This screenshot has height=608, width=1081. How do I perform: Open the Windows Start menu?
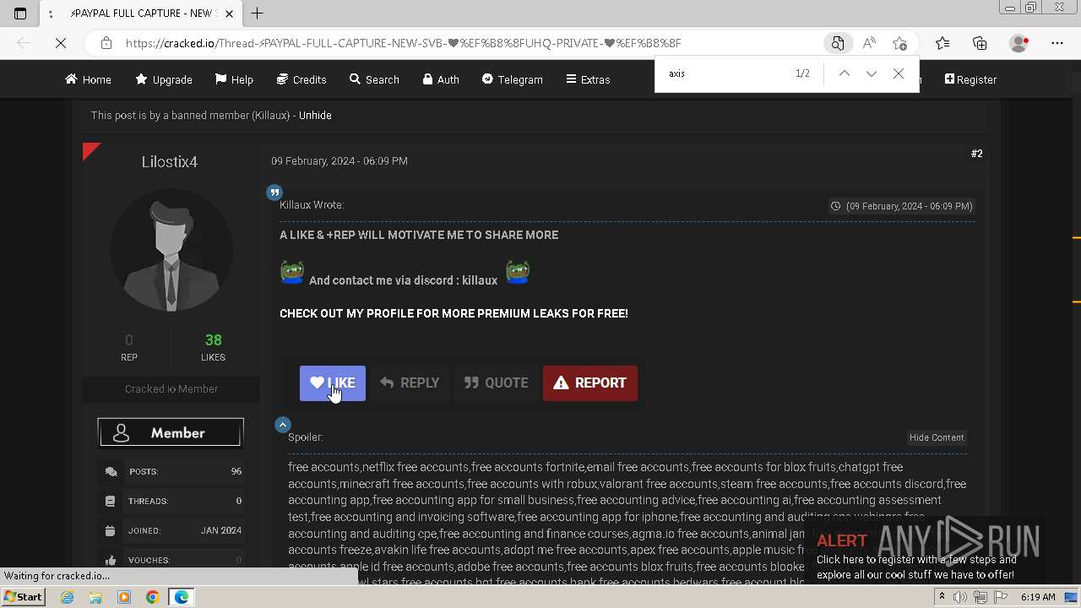click(24, 597)
